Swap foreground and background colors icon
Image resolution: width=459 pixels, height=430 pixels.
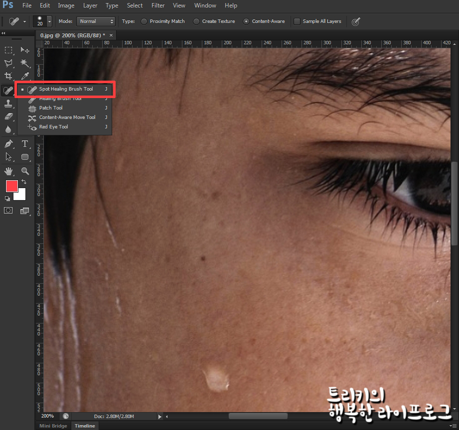(23, 182)
